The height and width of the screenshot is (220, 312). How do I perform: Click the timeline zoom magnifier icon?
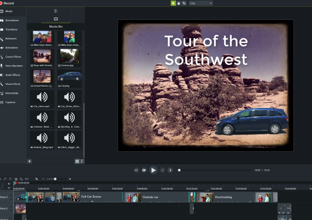pos(37,179)
